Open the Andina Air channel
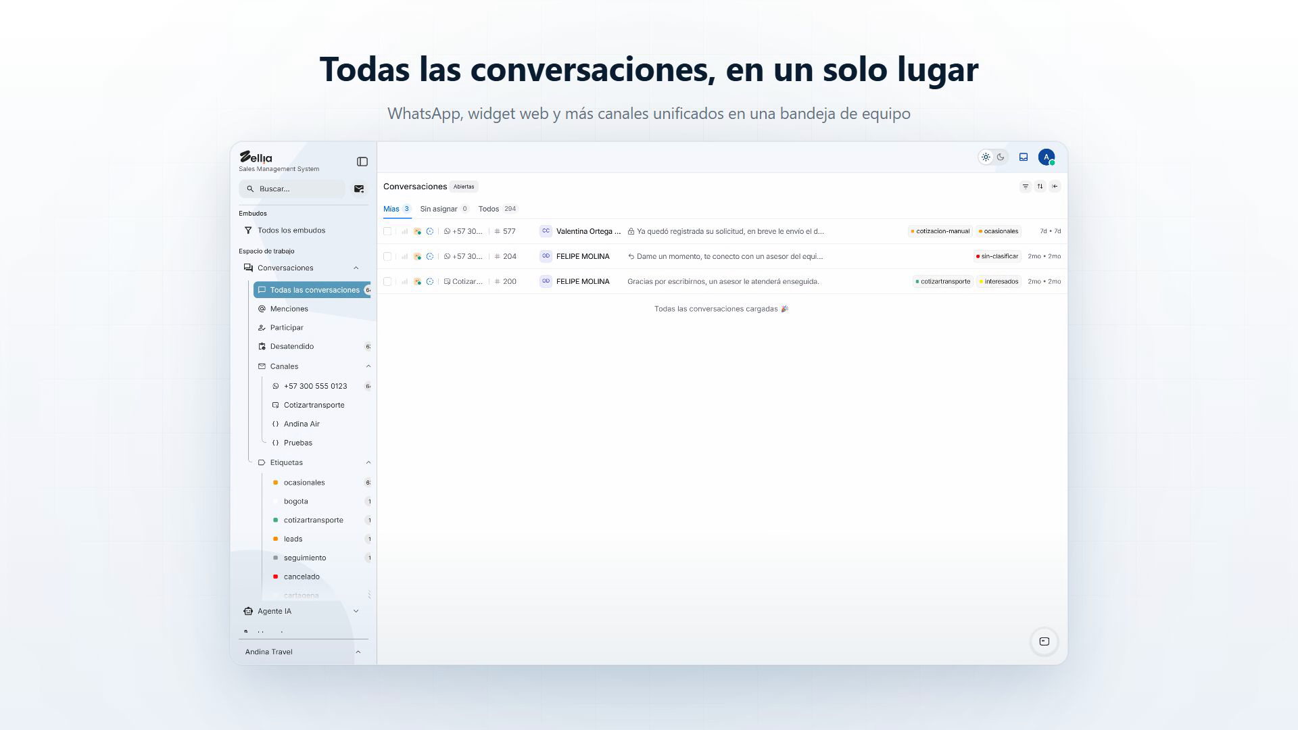This screenshot has width=1298, height=730. tap(302, 424)
